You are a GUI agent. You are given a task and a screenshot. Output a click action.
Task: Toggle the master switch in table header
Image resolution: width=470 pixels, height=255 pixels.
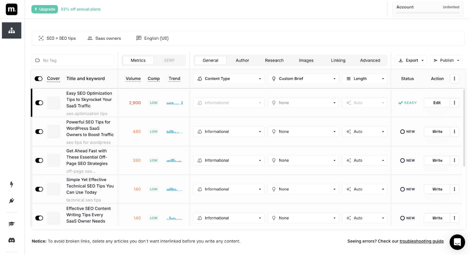(x=38, y=79)
